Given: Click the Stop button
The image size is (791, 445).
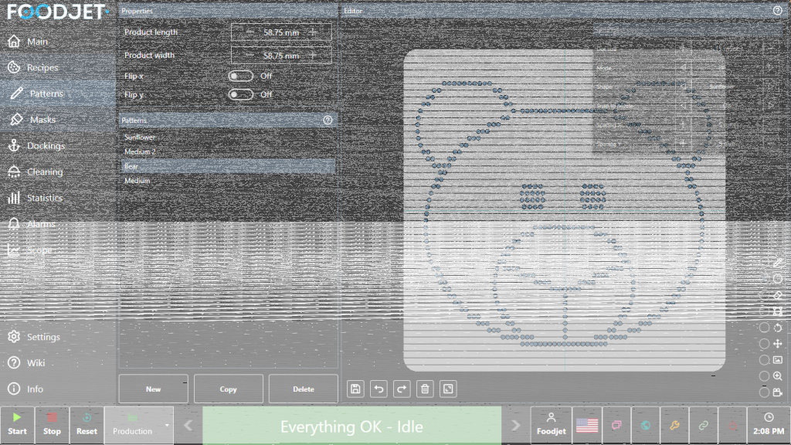Looking at the screenshot, I should tap(52, 425).
